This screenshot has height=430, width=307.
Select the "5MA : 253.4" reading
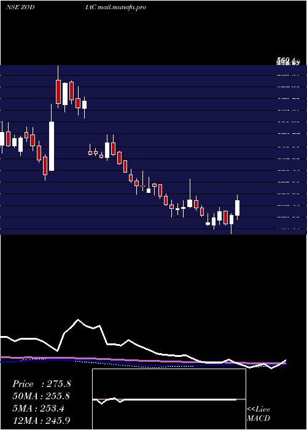(x=38, y=408)
